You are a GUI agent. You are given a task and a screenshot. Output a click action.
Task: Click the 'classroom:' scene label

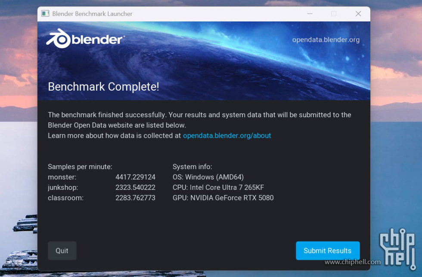click(65, 198)
